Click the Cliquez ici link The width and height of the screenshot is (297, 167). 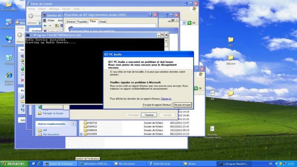pyautogui.click(x=166, y=98)
